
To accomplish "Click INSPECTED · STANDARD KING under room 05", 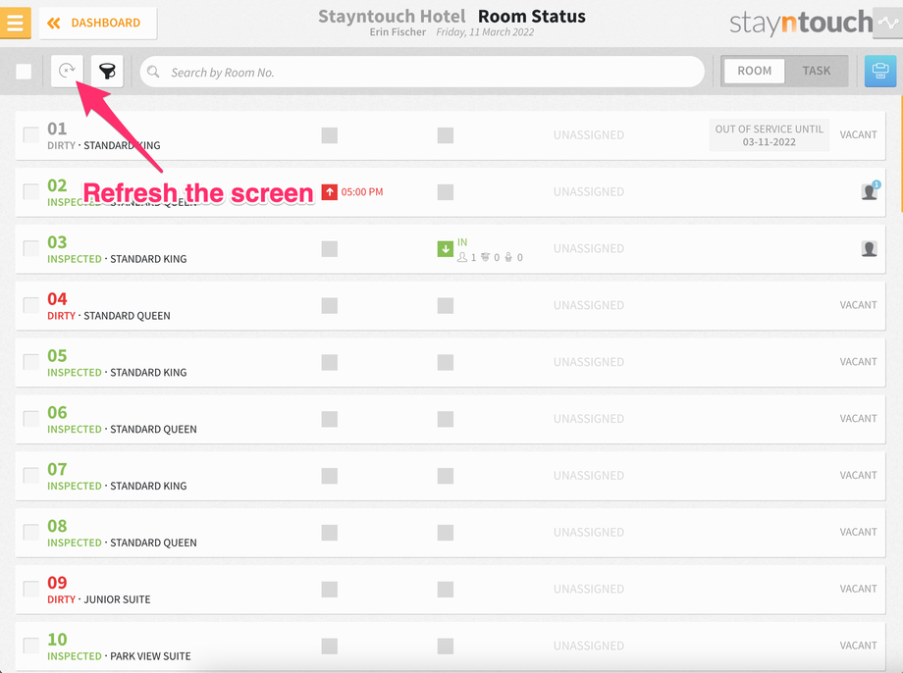I will (117, 373).
